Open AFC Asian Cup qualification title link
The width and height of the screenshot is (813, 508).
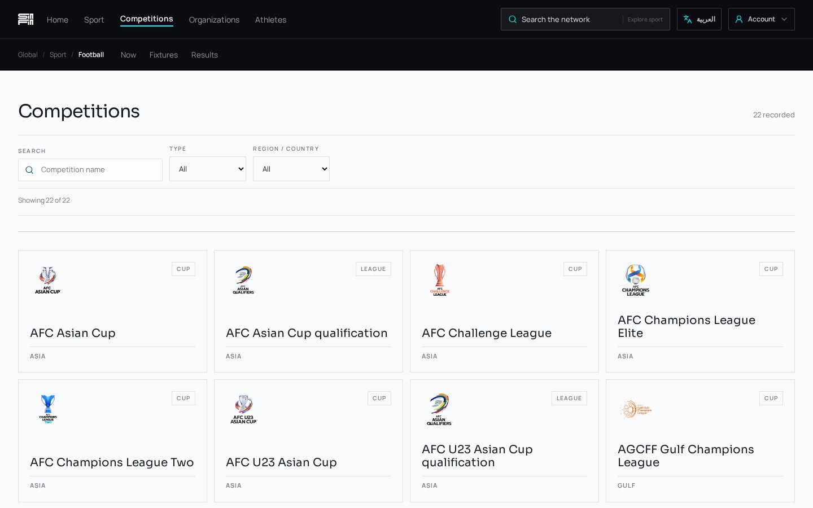point(307,333)
